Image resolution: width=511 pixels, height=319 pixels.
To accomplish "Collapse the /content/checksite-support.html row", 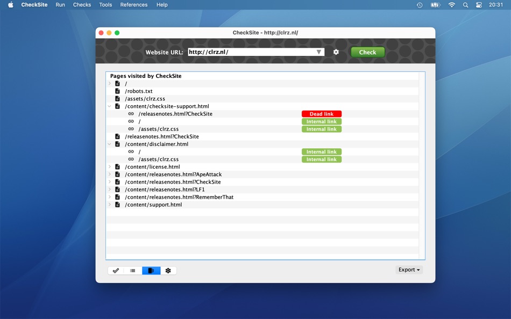I will pos(110,106).
